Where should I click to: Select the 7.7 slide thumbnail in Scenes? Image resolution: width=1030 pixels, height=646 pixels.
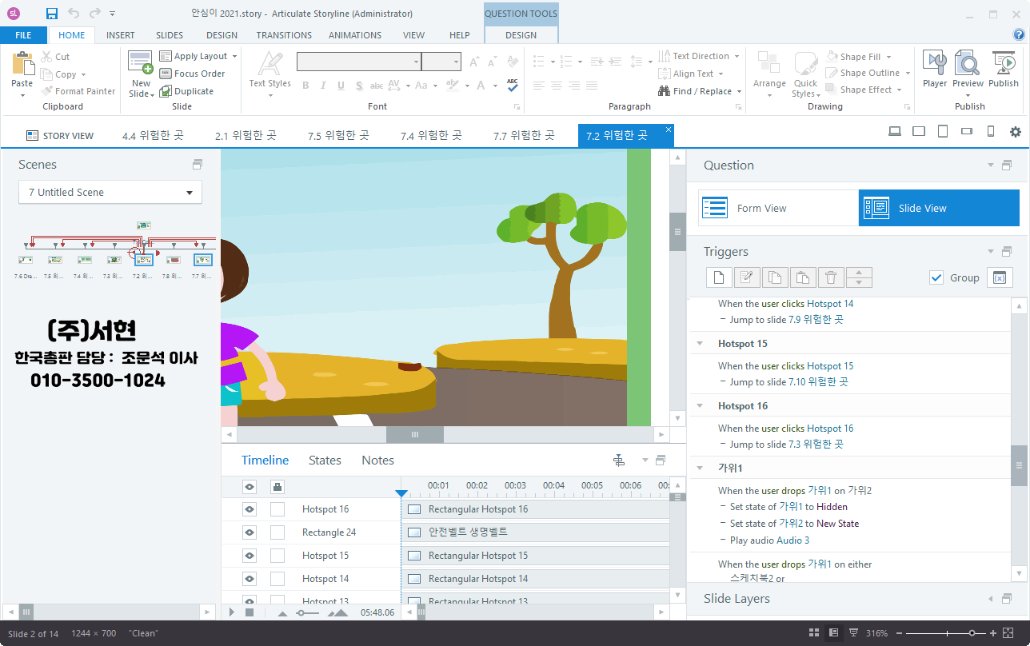coord(202,260)
